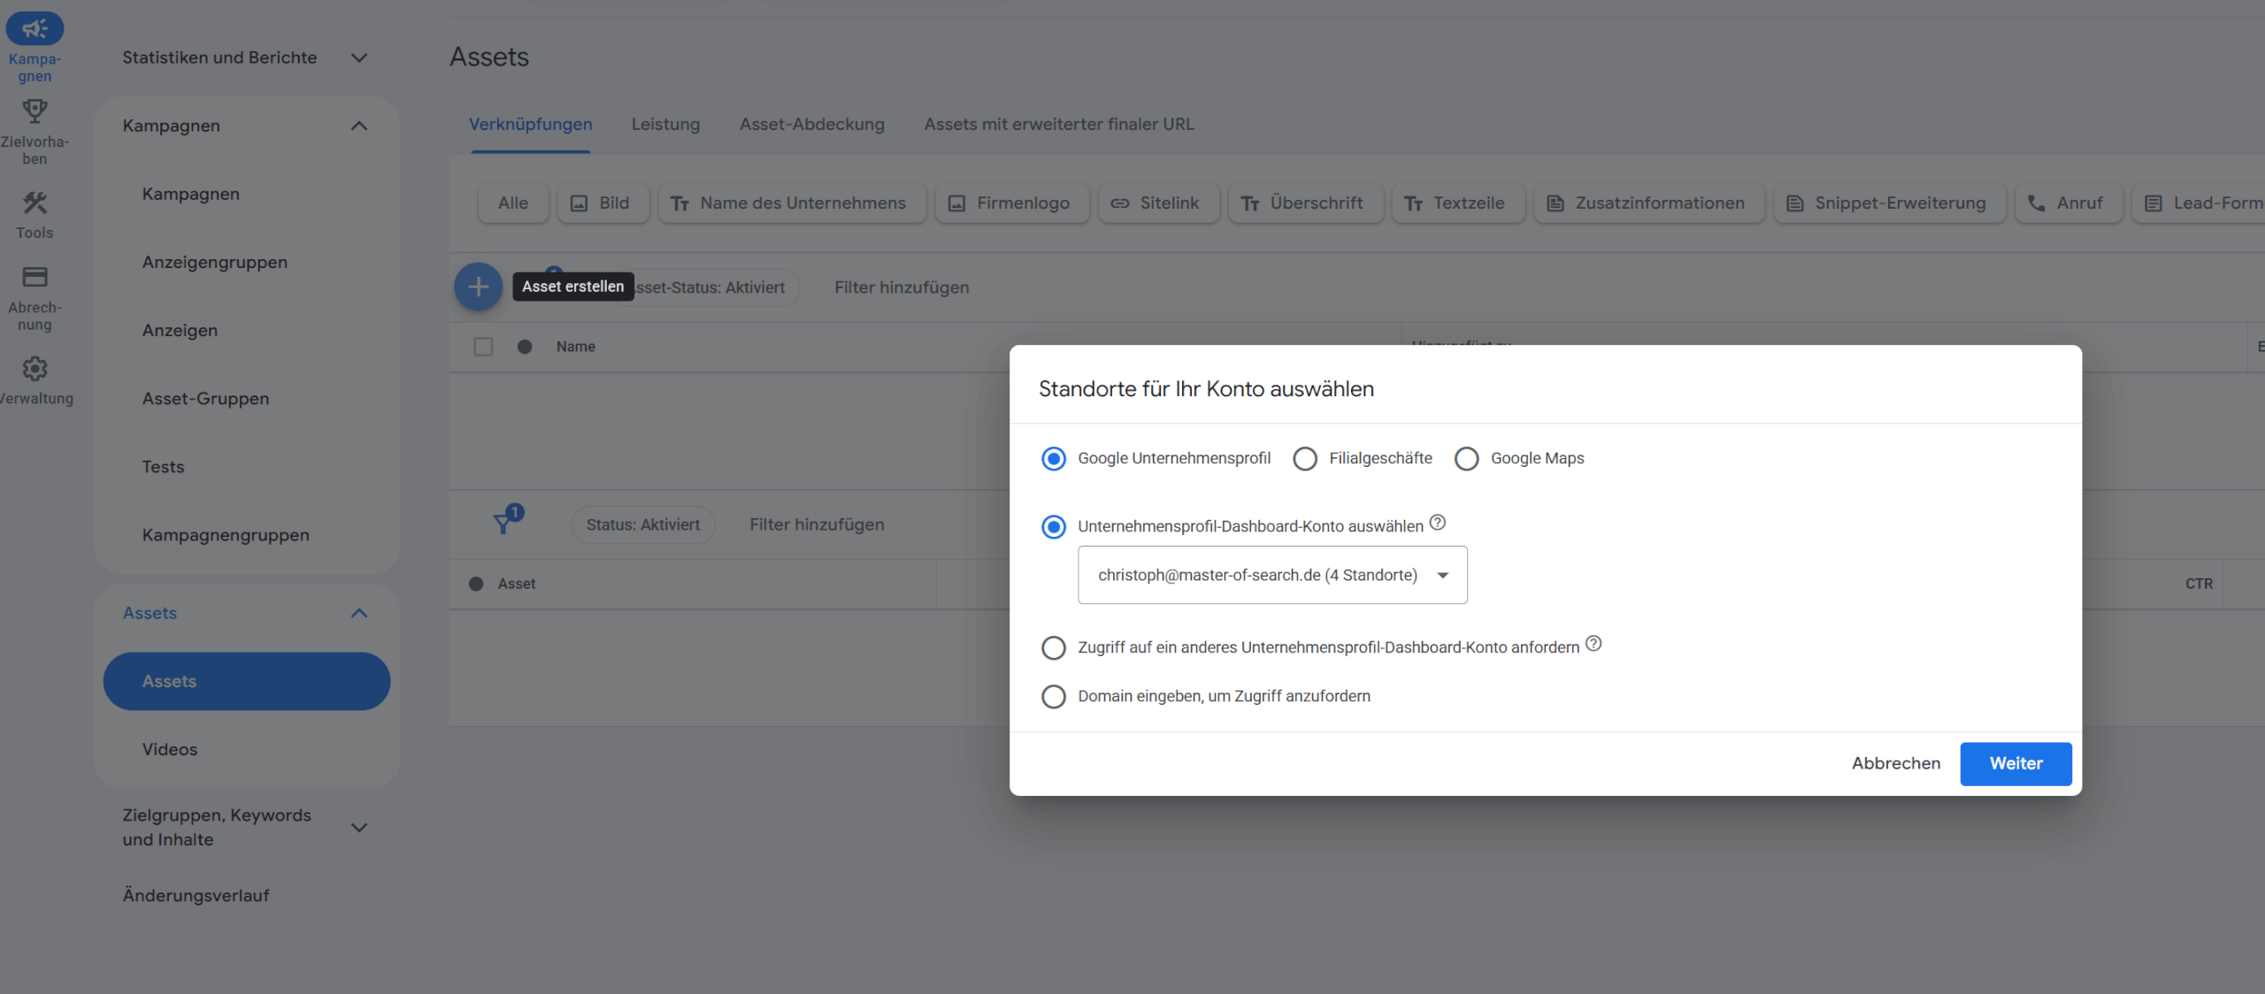Click Abbrechen to dismiss the dialog
2265x994 pixels.
coord(1895,763)
